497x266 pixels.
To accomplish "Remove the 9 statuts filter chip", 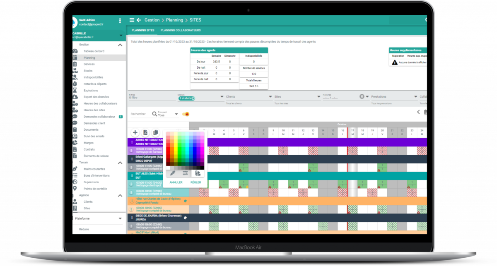I will click(x=193, y=98).
